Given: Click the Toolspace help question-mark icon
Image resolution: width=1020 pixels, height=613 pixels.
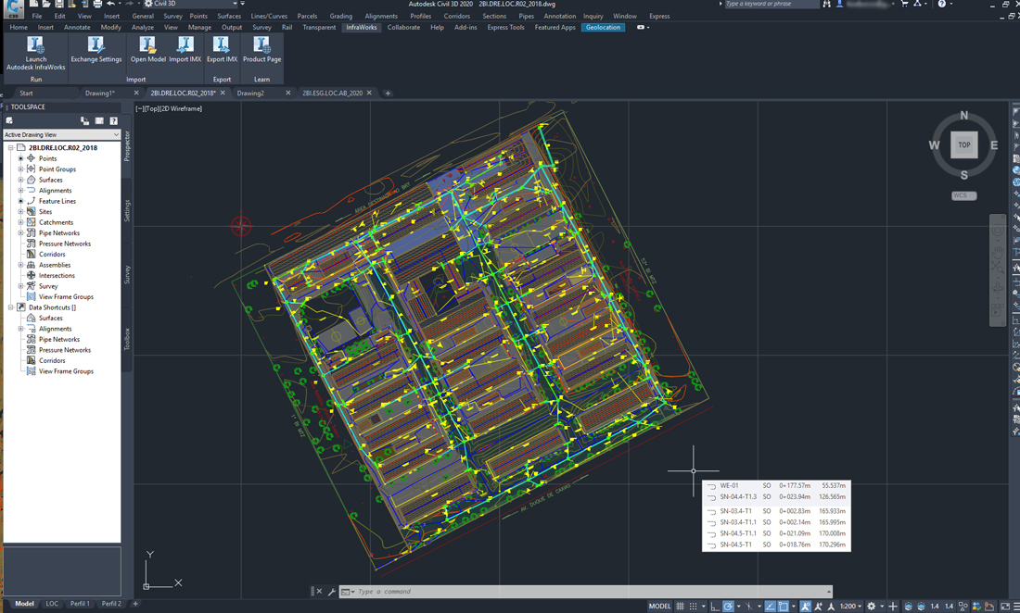Looking at the screenshot, I should 114,120.
